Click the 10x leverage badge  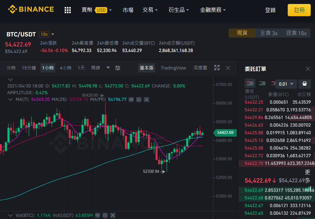click(x=44, y=34)
